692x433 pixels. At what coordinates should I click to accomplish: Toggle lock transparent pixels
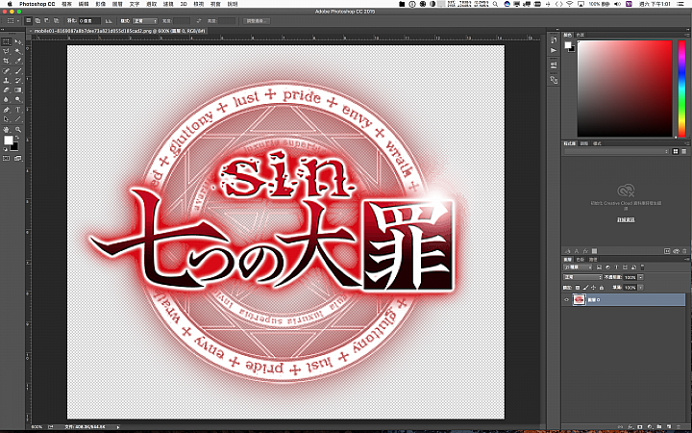[578, 288]
